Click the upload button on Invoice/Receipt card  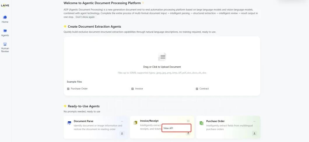coord(188,134)
